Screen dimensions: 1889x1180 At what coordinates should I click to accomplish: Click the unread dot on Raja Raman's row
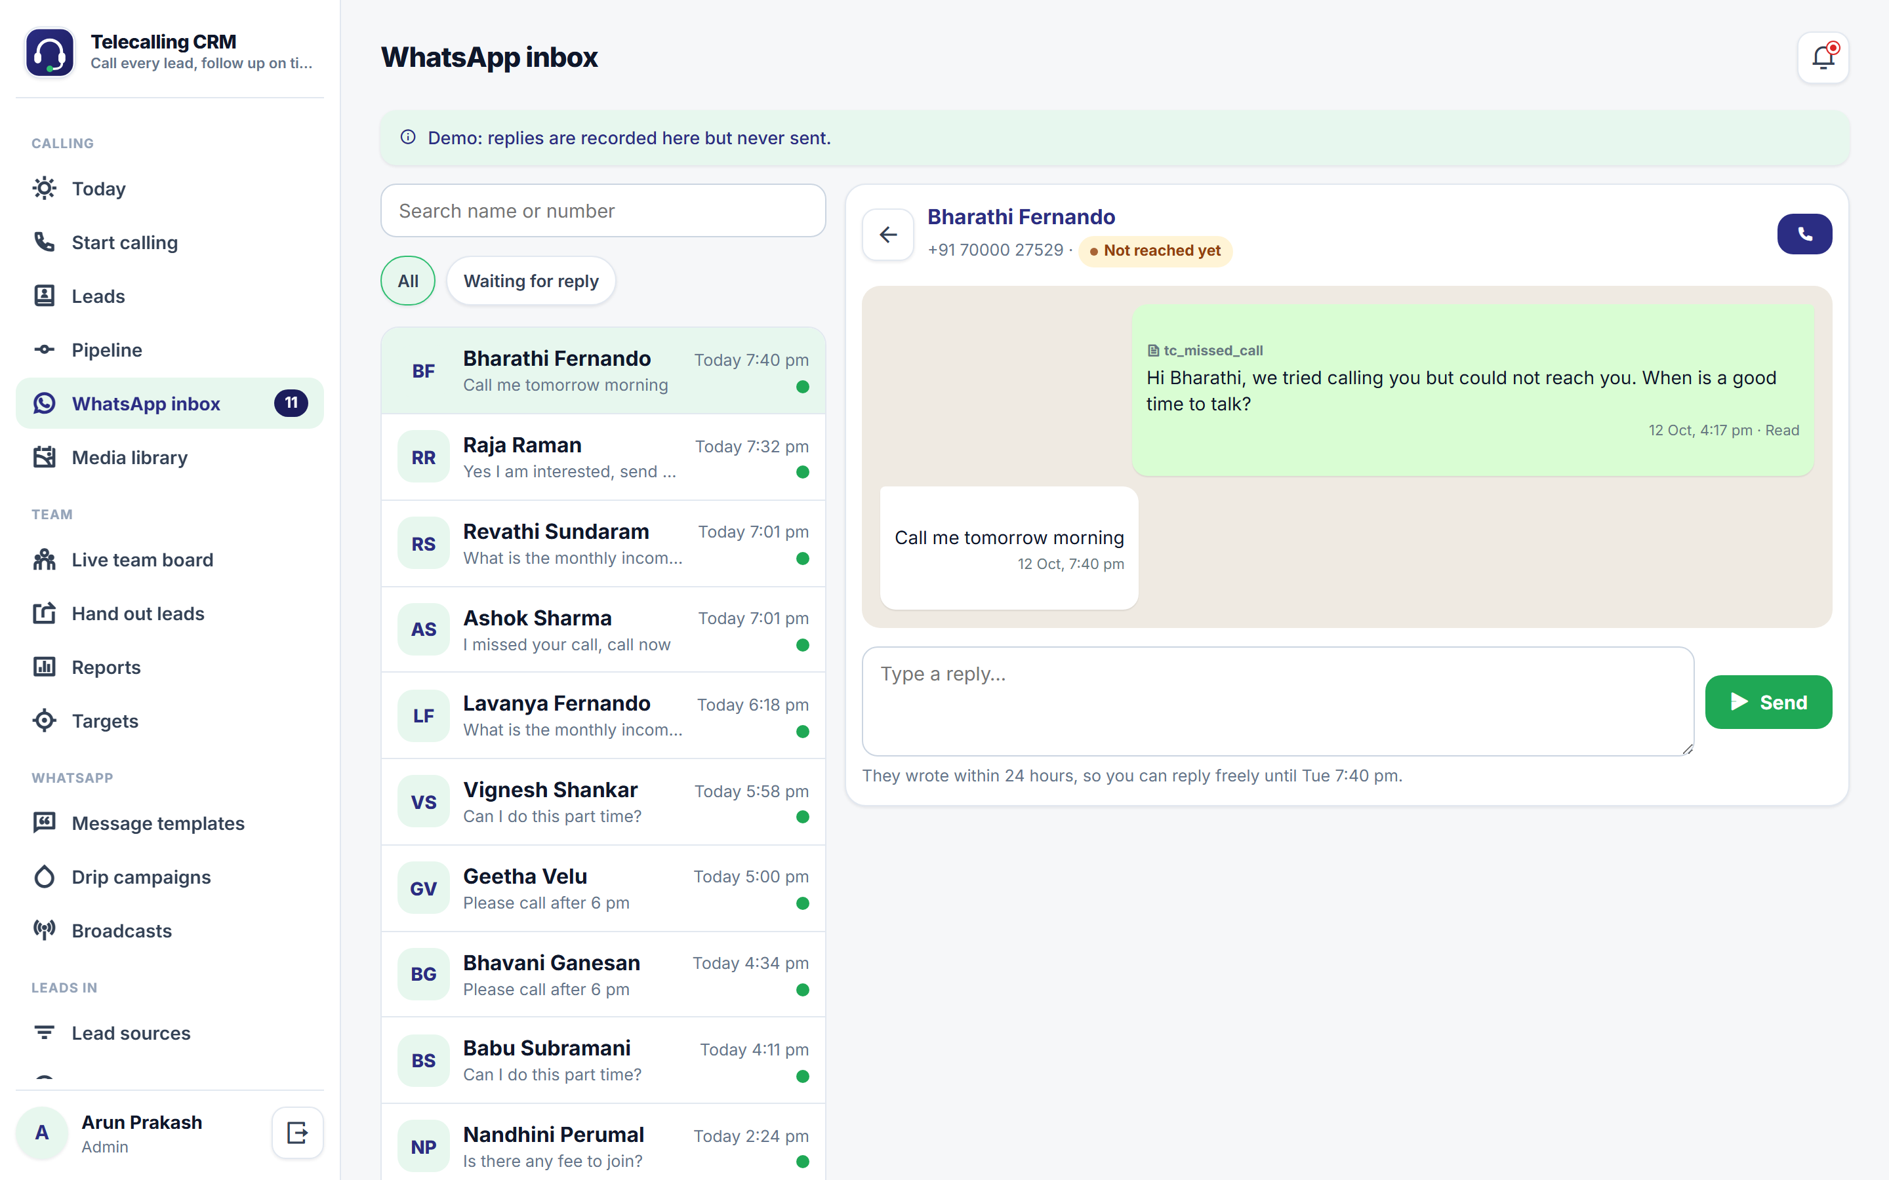coord(802,472)
